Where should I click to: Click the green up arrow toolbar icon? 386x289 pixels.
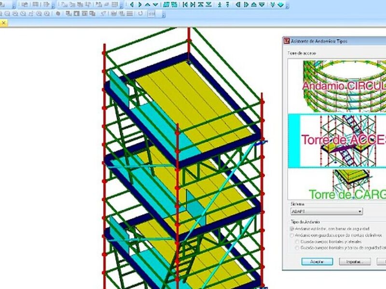click(148, 4)
